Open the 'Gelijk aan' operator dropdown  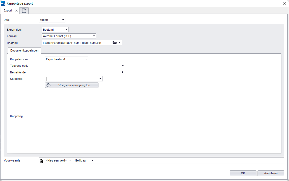(84, 160)
